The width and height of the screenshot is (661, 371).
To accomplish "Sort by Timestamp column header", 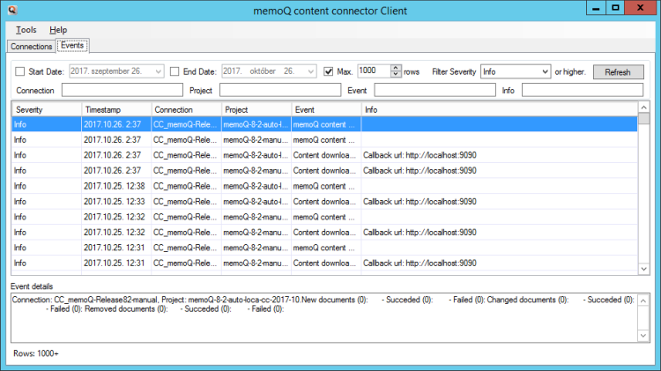I will point(116,109).
